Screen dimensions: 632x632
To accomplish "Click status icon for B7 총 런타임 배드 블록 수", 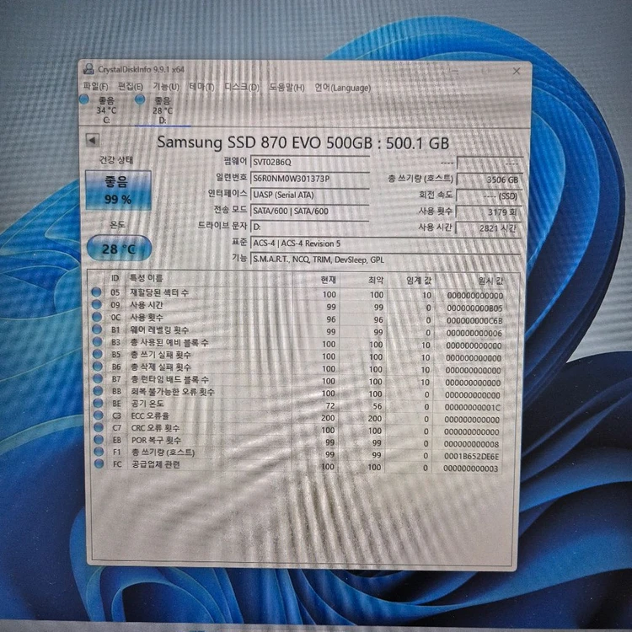I will [98, 378].
